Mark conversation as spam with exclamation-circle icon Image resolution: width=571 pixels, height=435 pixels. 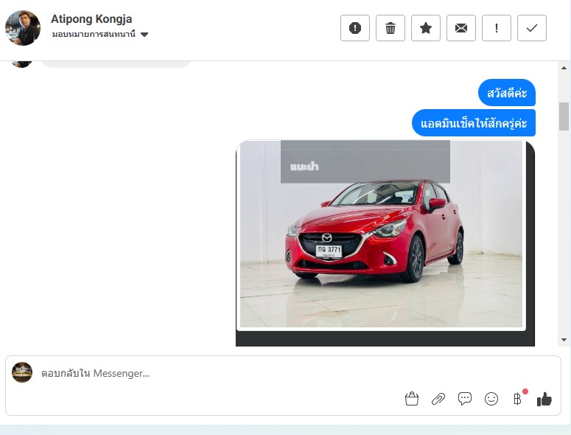point(355,28)
